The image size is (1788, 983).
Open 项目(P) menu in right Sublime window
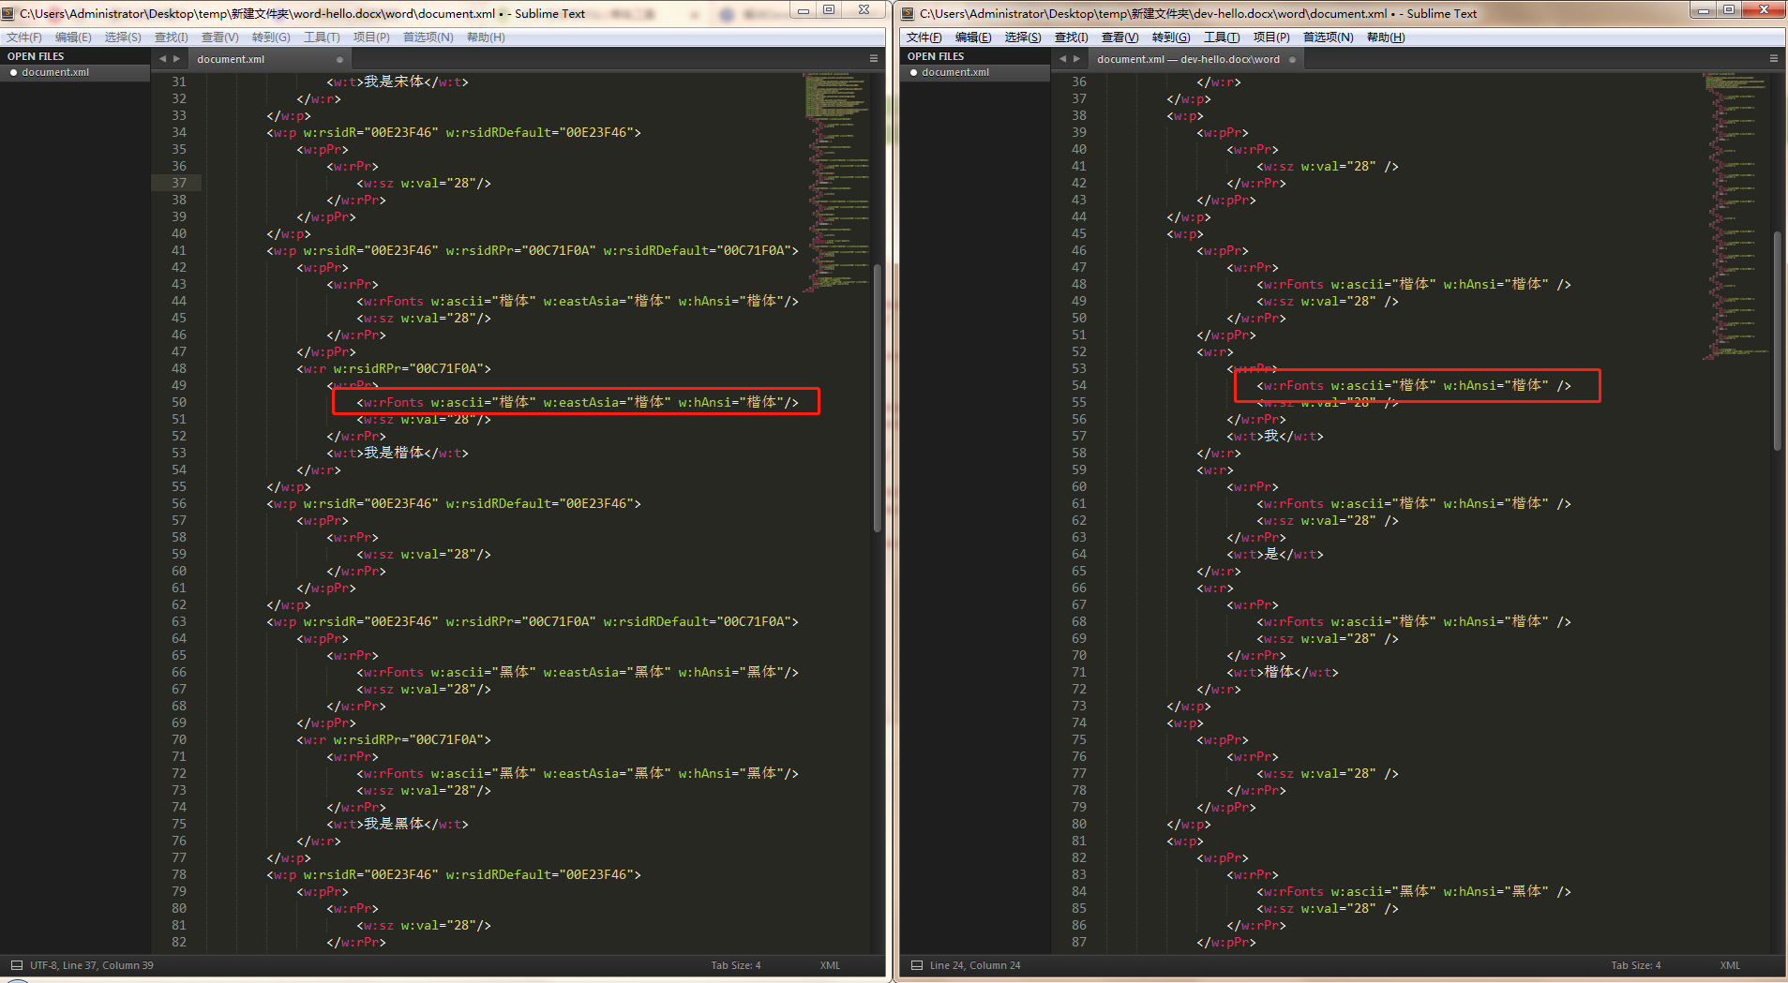1271,37
